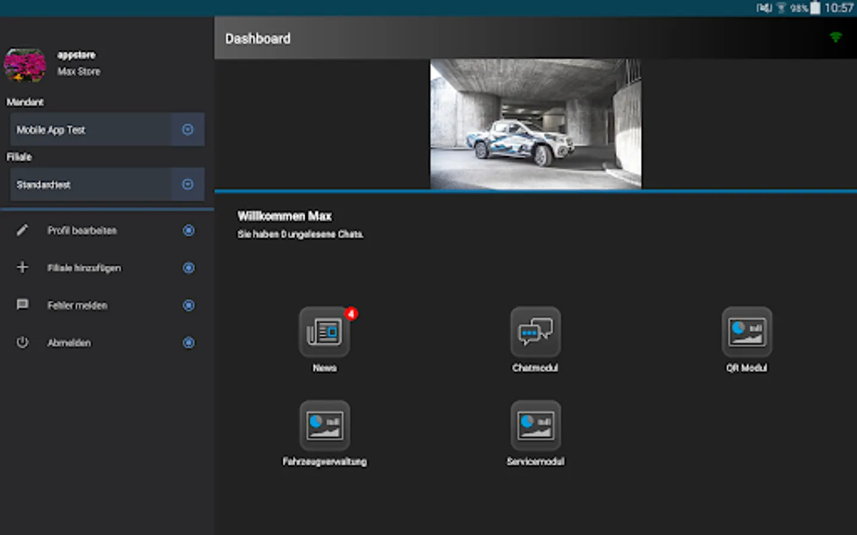Screen dimensions: 857x535
Task: Tap the Servicemodul label
Action: coord(536,461)
